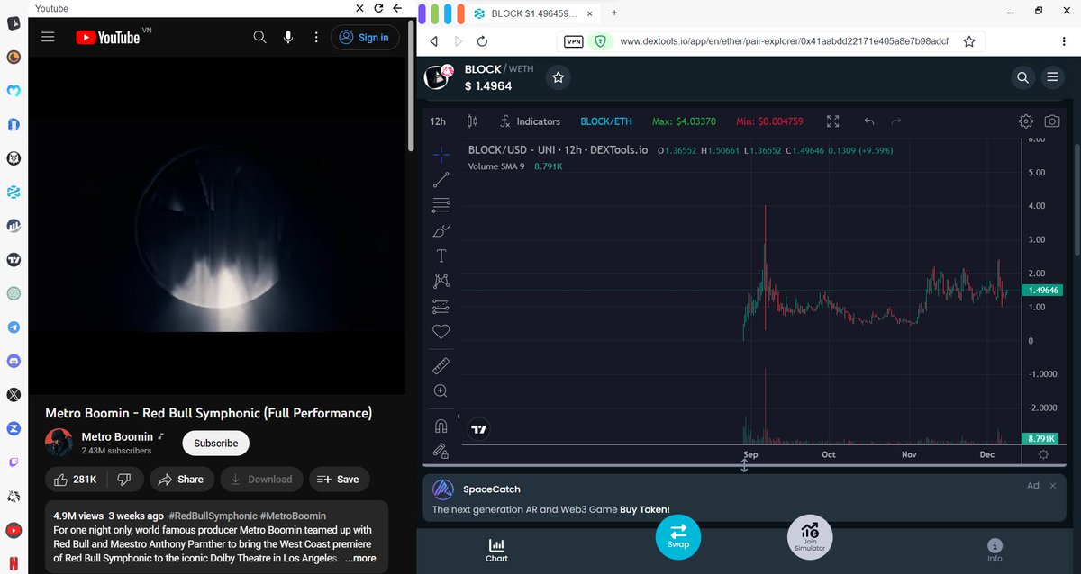Screen dimensions: 1081x574
Task: Save video to playlist
Action: click(340, 480)
